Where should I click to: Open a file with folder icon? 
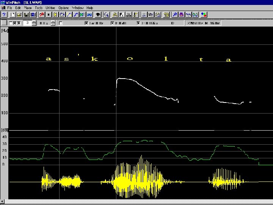[19, 15]
